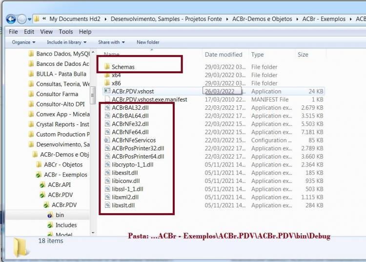This screenshot has height=262, width=366.
Task: Navigate to ACBr - Exemplos breadcrumb
Action: pos(324,19)
